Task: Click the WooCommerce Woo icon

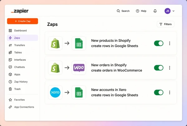Action: tap(79, 68)
